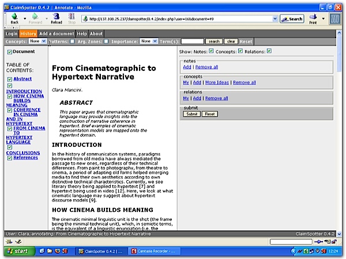Click Remove all in concepts panel
The width and height of the screenshot is (346, 259).
pyautogui.click(x=245, y=82)
